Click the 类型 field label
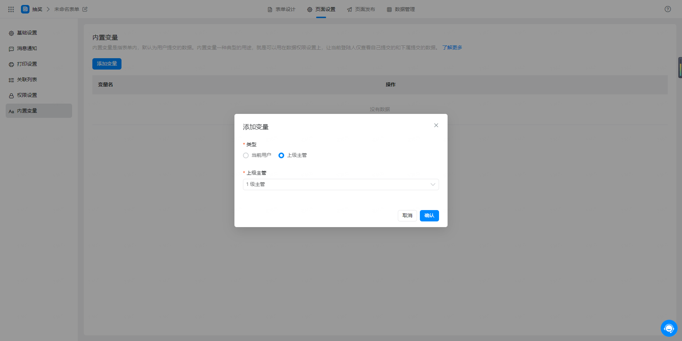682x341 pixels. [x=251, y=144]
